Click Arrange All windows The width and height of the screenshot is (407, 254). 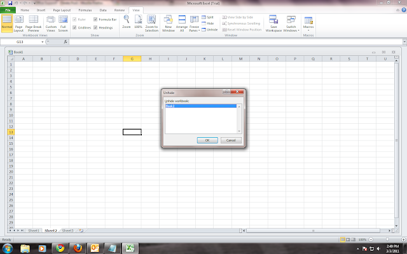click(x=182, y=23)
